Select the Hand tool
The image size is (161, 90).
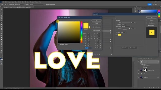click(1, 51)
